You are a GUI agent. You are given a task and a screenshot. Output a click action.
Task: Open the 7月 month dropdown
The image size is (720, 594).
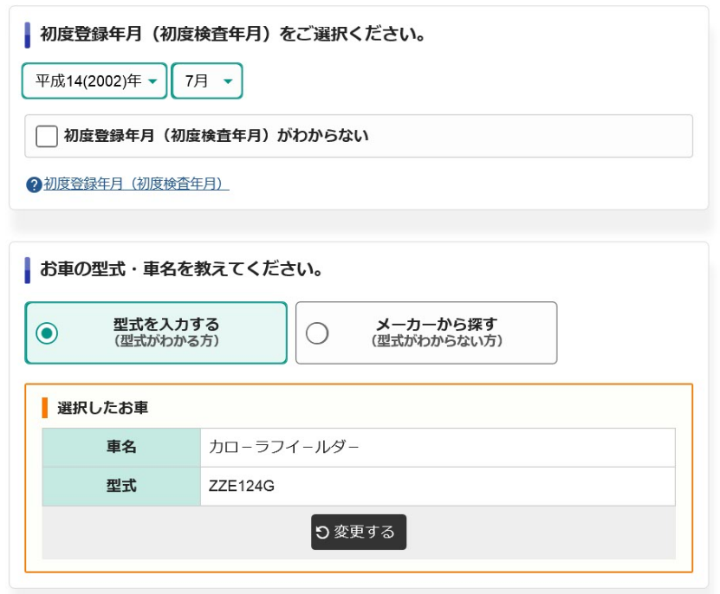[x=207, y=81]
